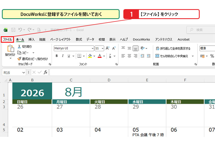This screenshot has width=215, height=161.
Task: Increase indent icon
Action: tap(149, 56)
